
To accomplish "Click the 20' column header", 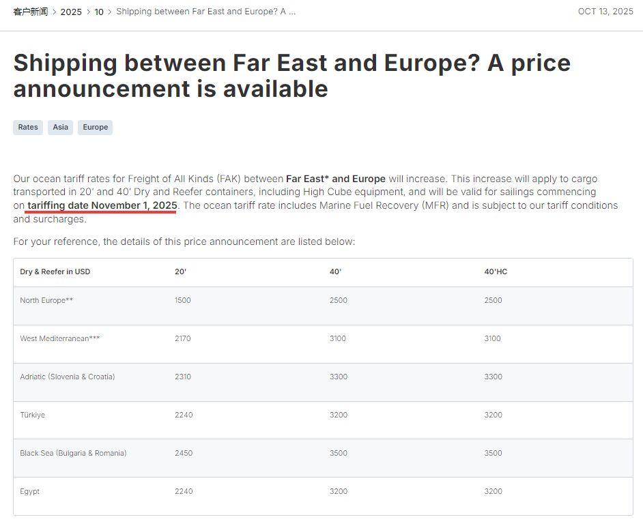I will point(180,272).
